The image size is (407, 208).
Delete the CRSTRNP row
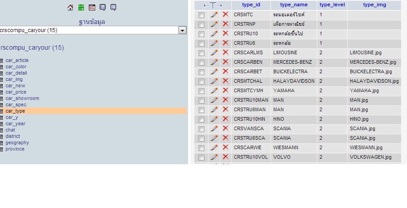[226, 24]
